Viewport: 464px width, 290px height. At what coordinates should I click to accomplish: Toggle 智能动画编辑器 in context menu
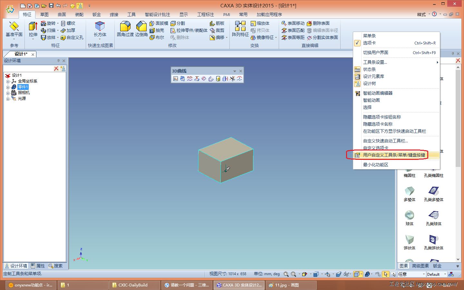coord(396,93)
